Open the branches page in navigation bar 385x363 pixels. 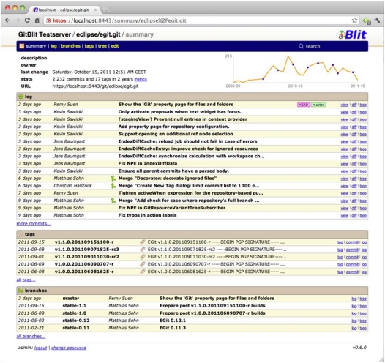pos(71,46)
